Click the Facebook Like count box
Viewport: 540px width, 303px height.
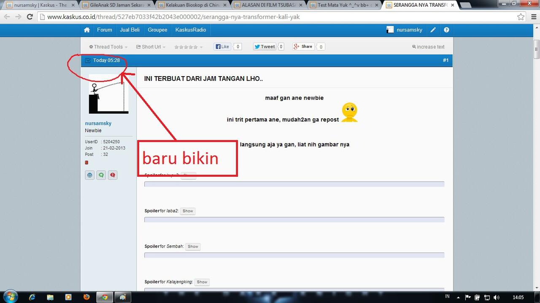coord(238,47)
